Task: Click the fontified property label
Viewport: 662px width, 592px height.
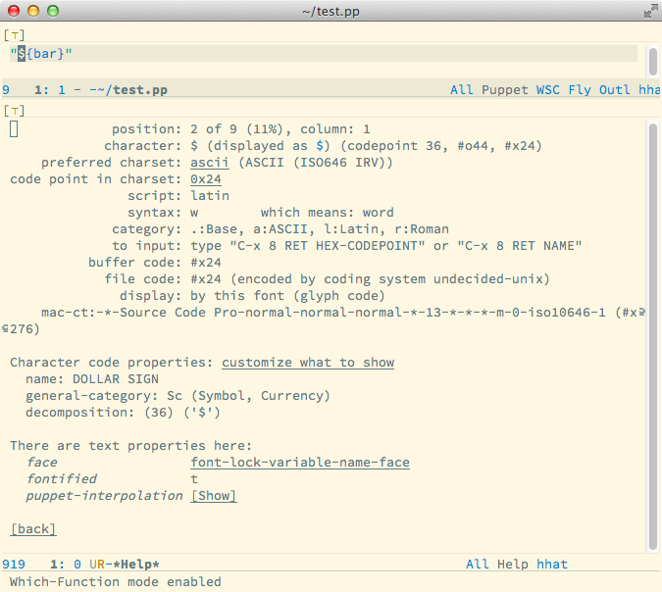Action: click(x=61, y=479)
